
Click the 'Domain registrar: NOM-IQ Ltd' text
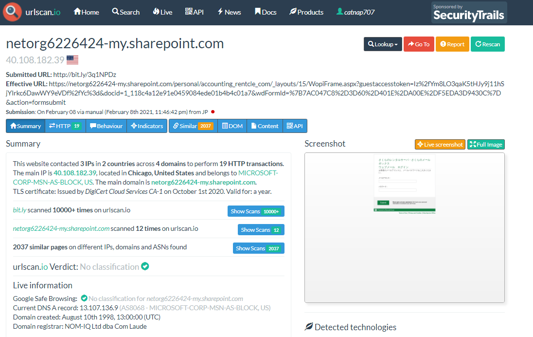80,326
